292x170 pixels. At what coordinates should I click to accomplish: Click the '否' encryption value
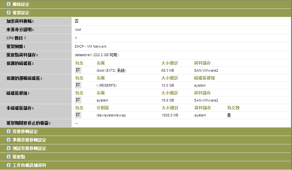[77, 21]
